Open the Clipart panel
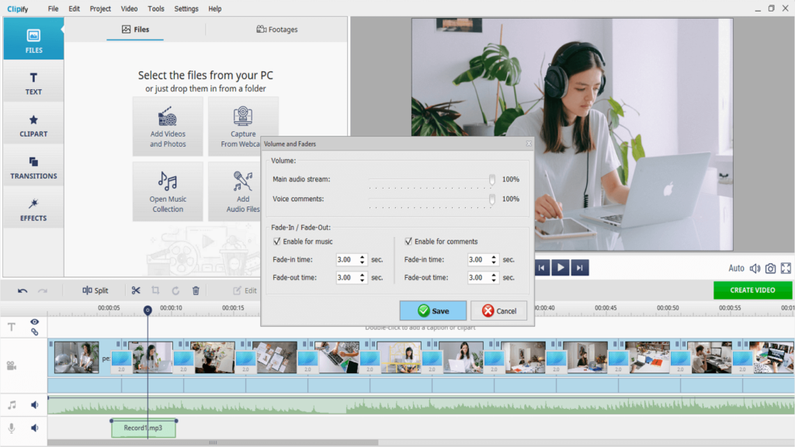795x447 pixels. coord(33,125)
